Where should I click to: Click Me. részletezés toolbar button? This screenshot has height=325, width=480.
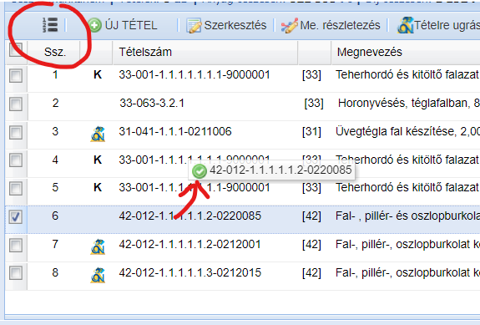click(331, 25)
